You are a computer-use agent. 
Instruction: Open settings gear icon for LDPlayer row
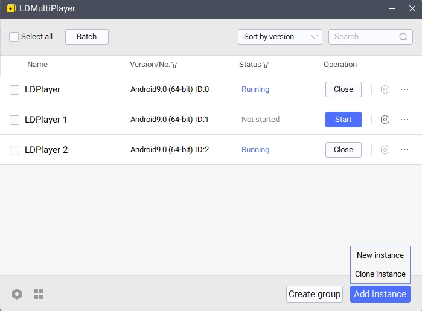[x=385, y=89]
